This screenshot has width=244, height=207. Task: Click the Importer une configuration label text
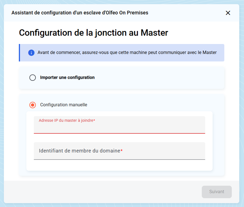click(x=67, y=77)
